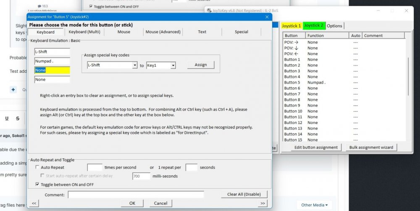Select Joystick 2 tab in JoyToKey
The image size is (420, 211).
(x=314, y=26)
